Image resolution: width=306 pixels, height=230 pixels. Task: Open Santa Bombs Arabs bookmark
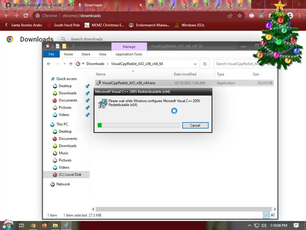click(23, 25)
